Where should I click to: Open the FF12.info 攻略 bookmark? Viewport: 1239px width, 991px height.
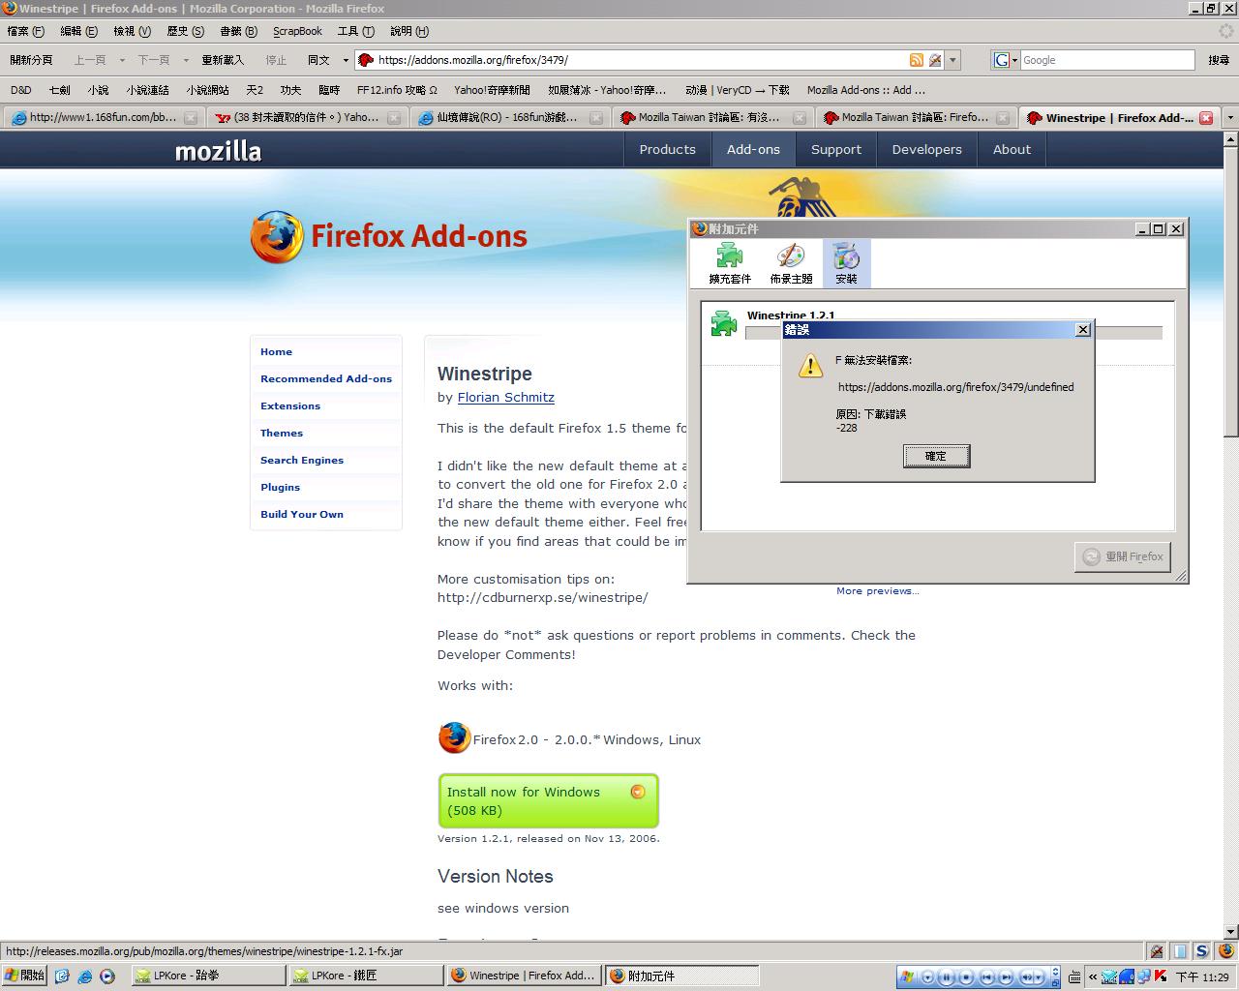tap(397, 90)
